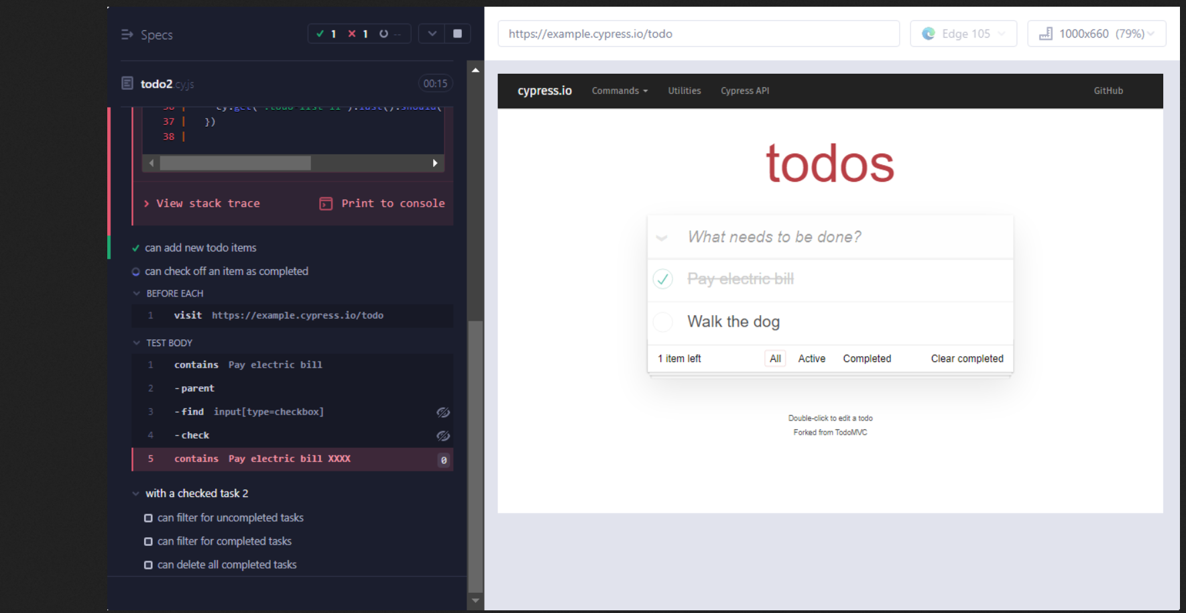The image size is (1186, 613).
Task: Click the viewport size ruler icon
Action: click(1045, 34)
